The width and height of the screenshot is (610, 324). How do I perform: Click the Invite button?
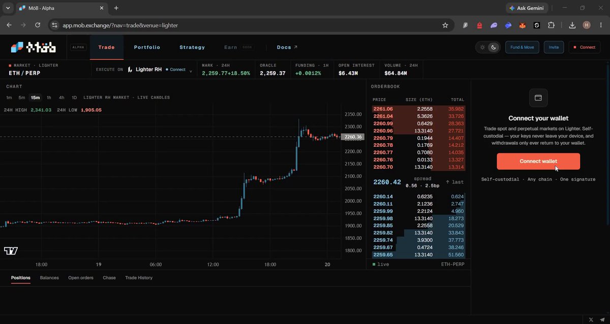coord(554,47)
